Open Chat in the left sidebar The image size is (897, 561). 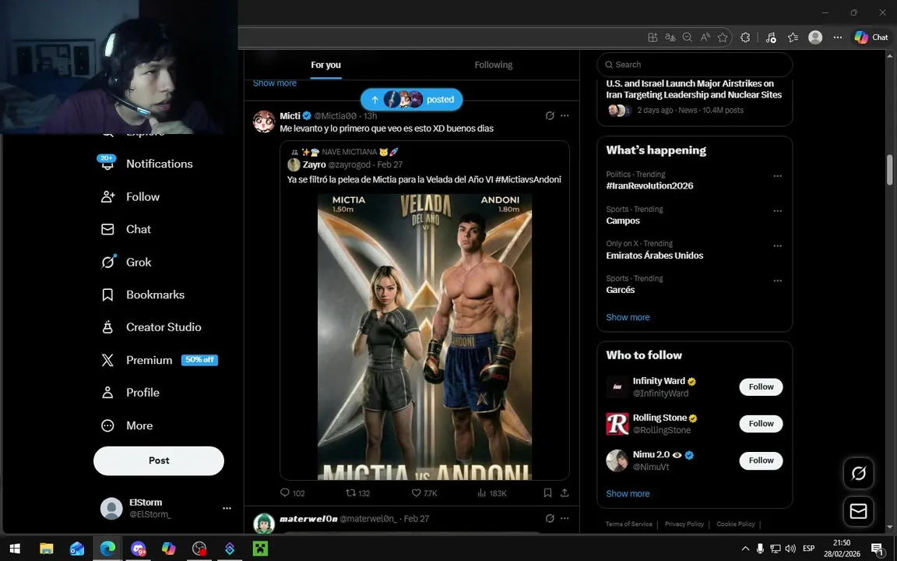(126, 230)
